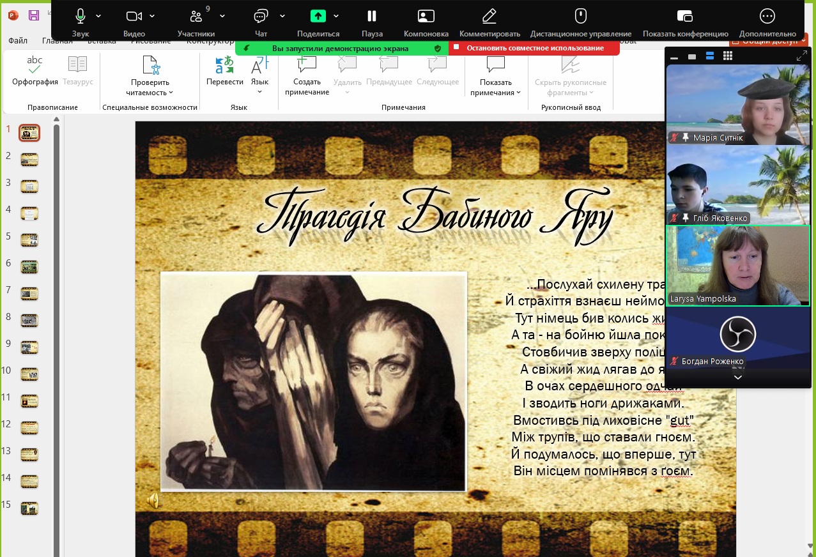Click the Комментировать pencil icon
This screenshot has width=816, height=557.
[x=489, y=17]
